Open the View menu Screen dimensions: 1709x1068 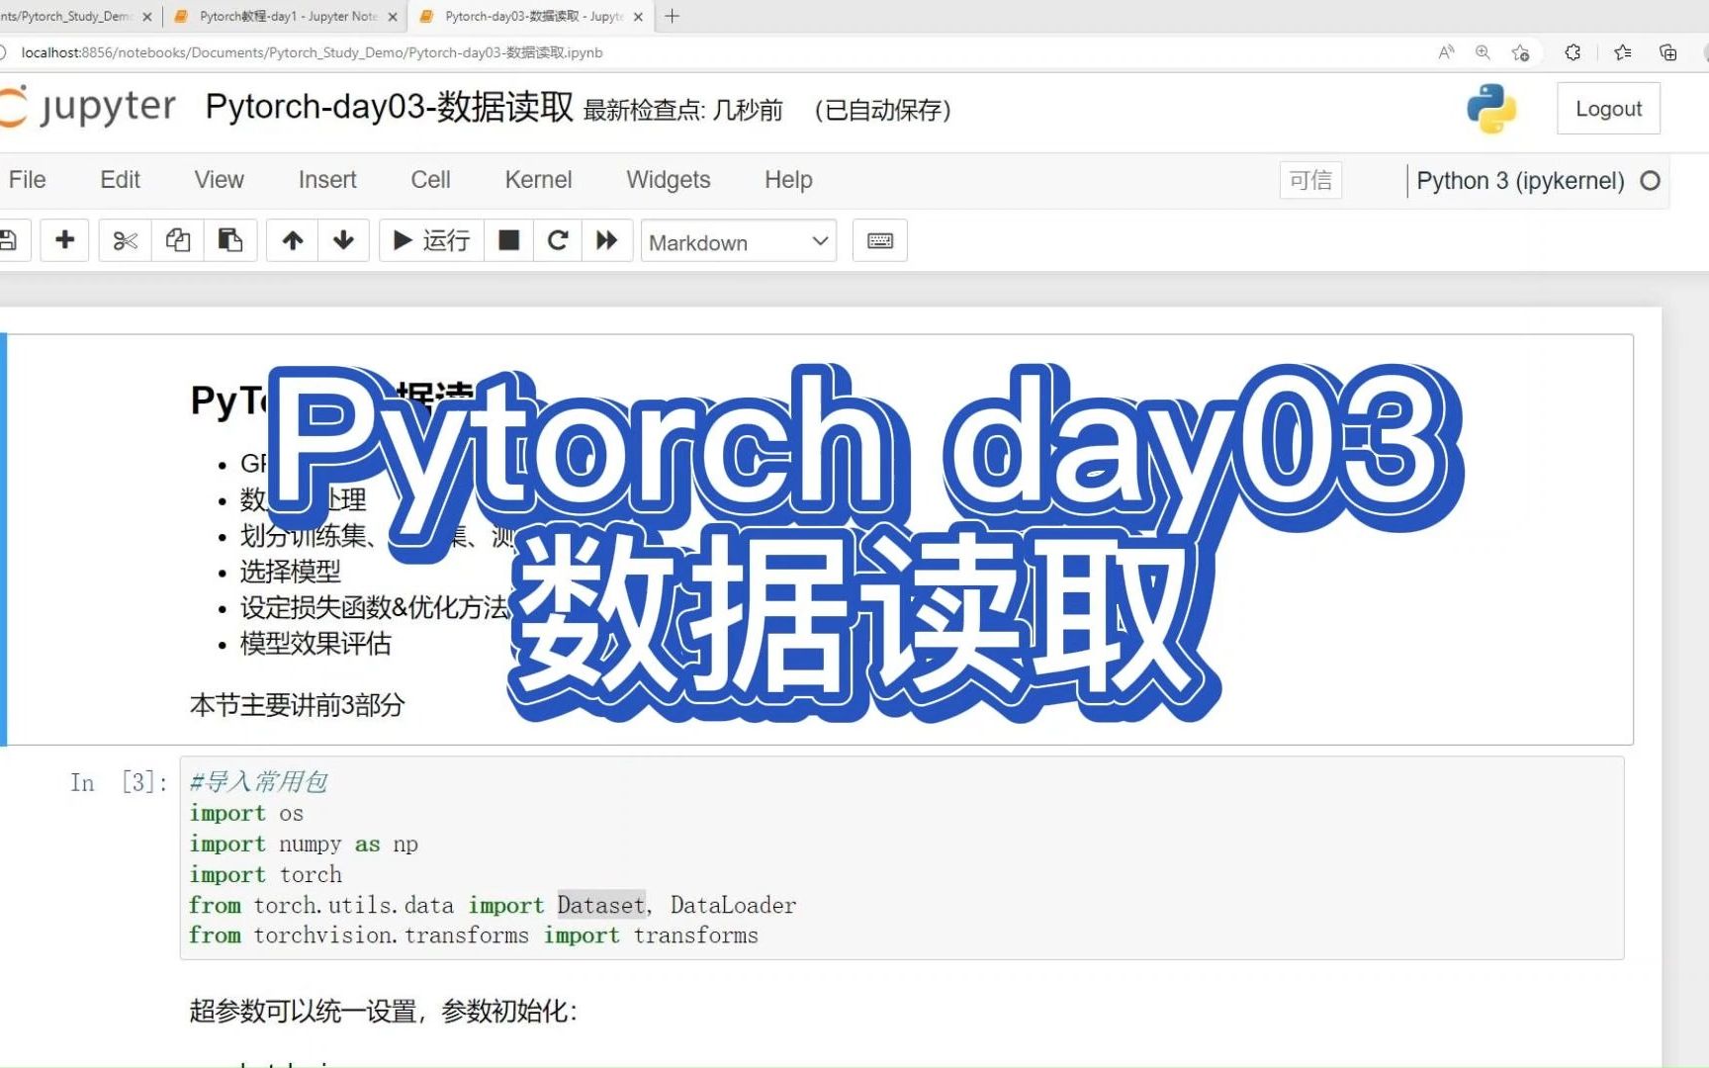[220, 180]
